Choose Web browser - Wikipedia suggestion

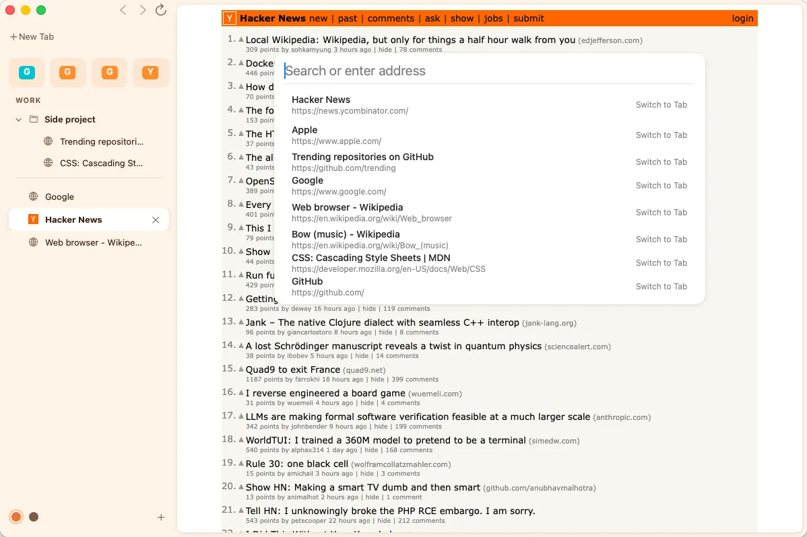(489, 213)
